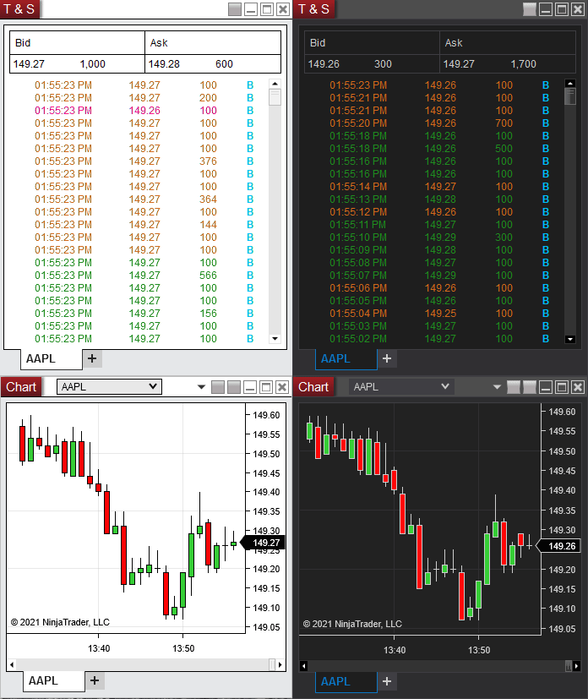The width and height of the screenshot is (588, 699).
Task: Click first gray link square in light Chart title bar
Action: [x=218, y=387]
